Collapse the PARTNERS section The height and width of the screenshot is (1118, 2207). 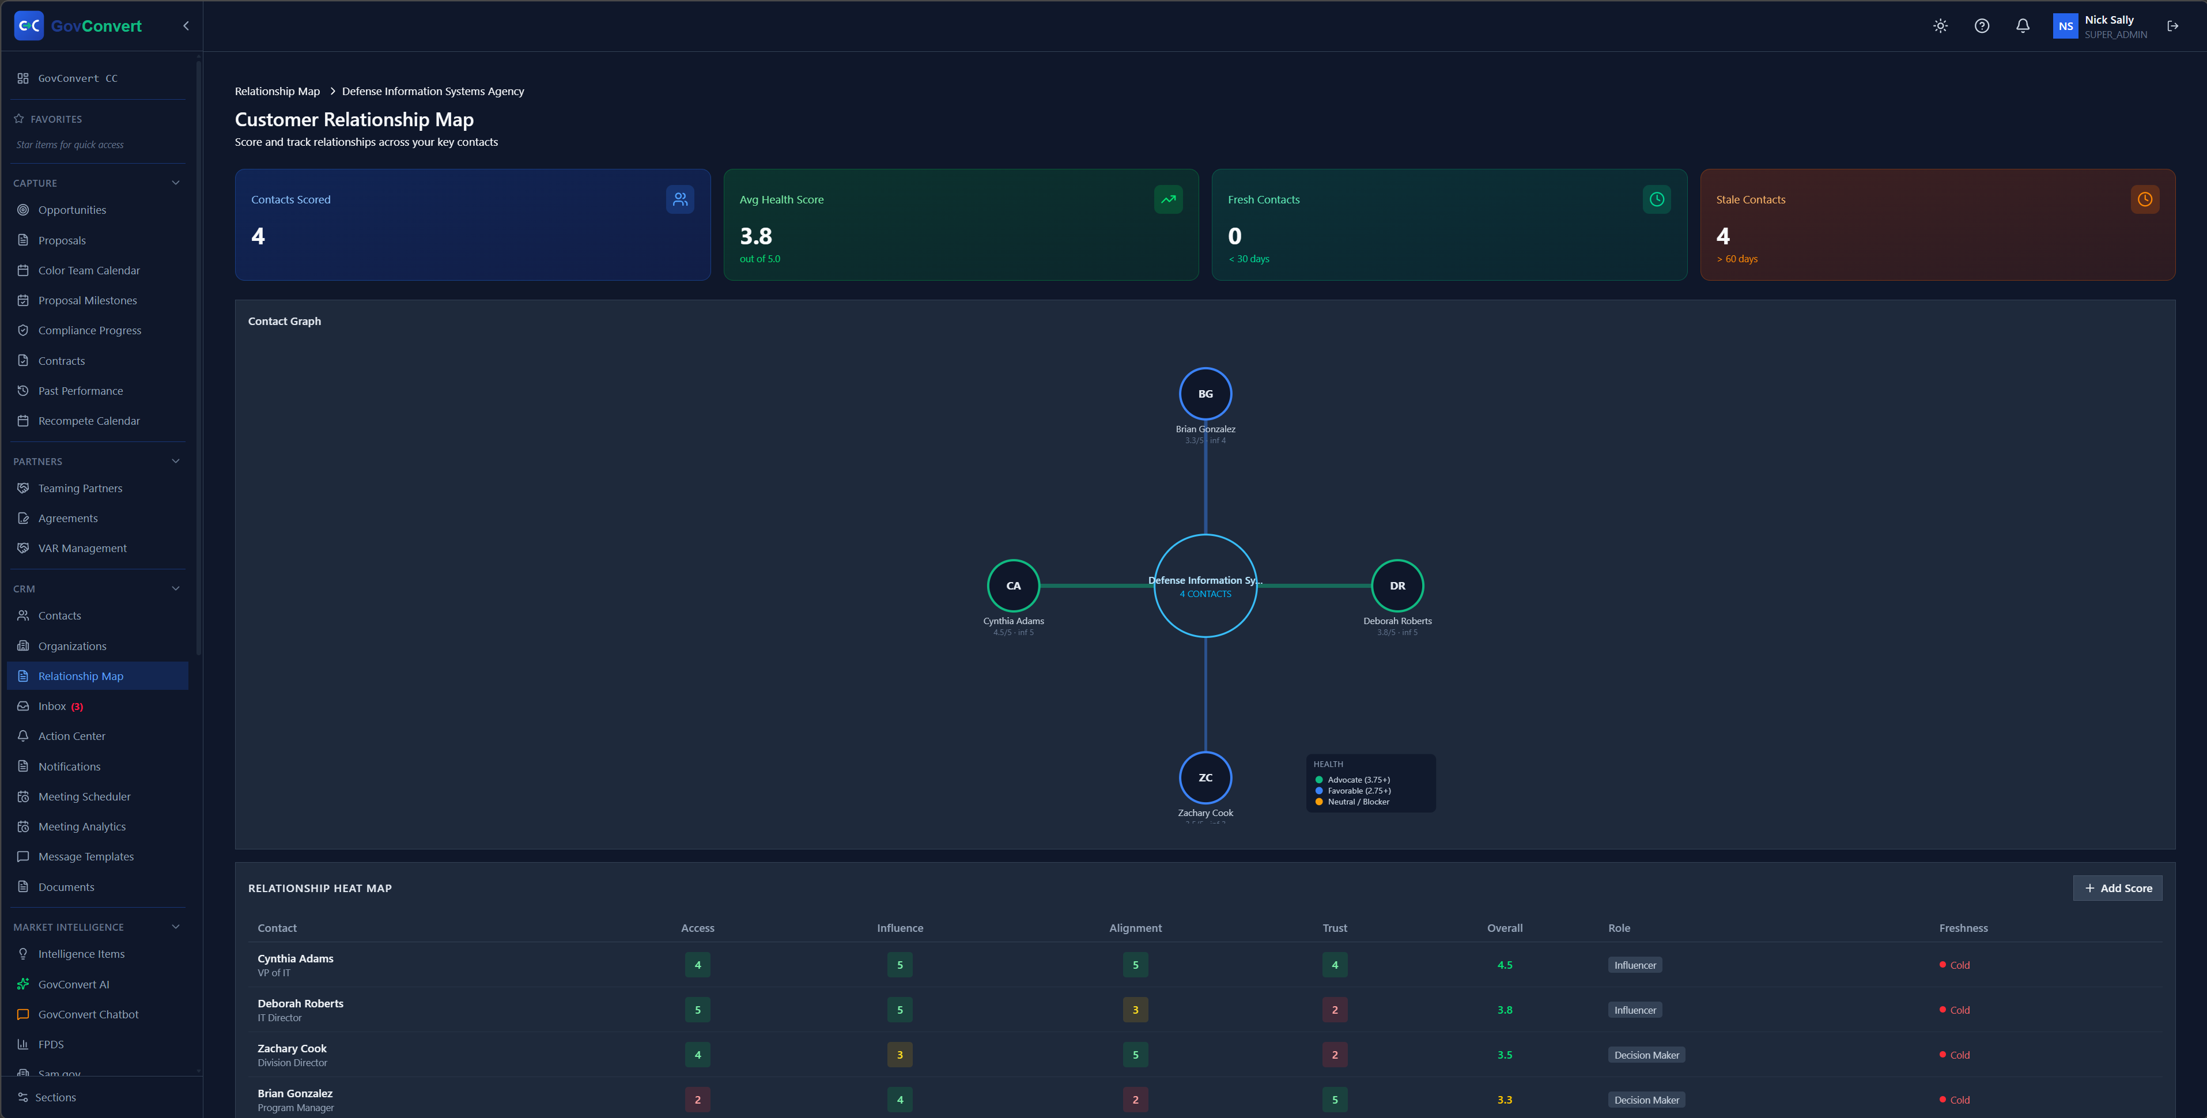[x=176, y=461]
